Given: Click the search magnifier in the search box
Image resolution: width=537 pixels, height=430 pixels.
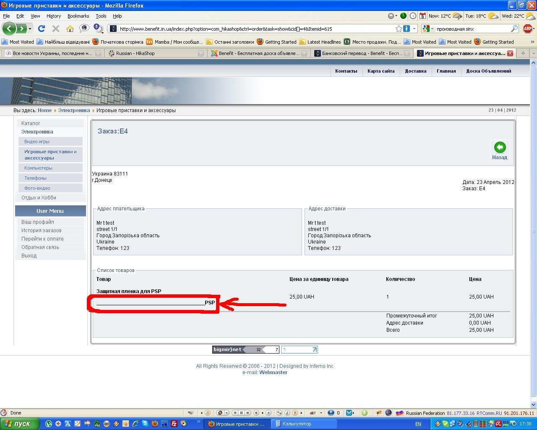Looking at the screenshot, I should point(514,29).
